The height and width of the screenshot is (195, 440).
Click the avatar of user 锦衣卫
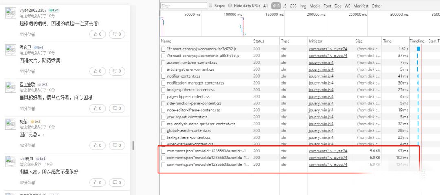point(11,50)
